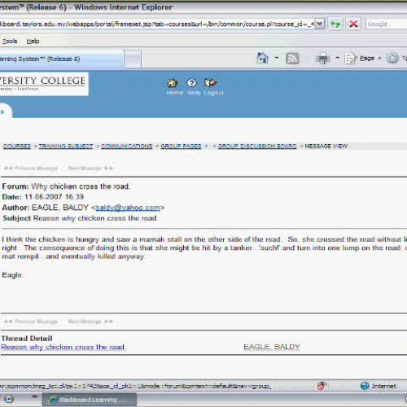Click the bottom Previous Message button
This screenshot has height=407, width=407.
[x=31, y=322]
